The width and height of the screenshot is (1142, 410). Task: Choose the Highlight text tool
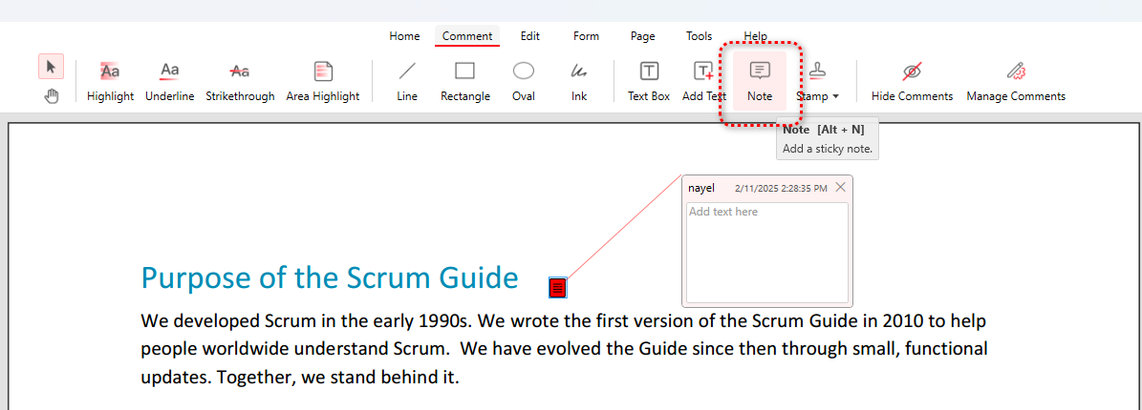pos(110,80)
